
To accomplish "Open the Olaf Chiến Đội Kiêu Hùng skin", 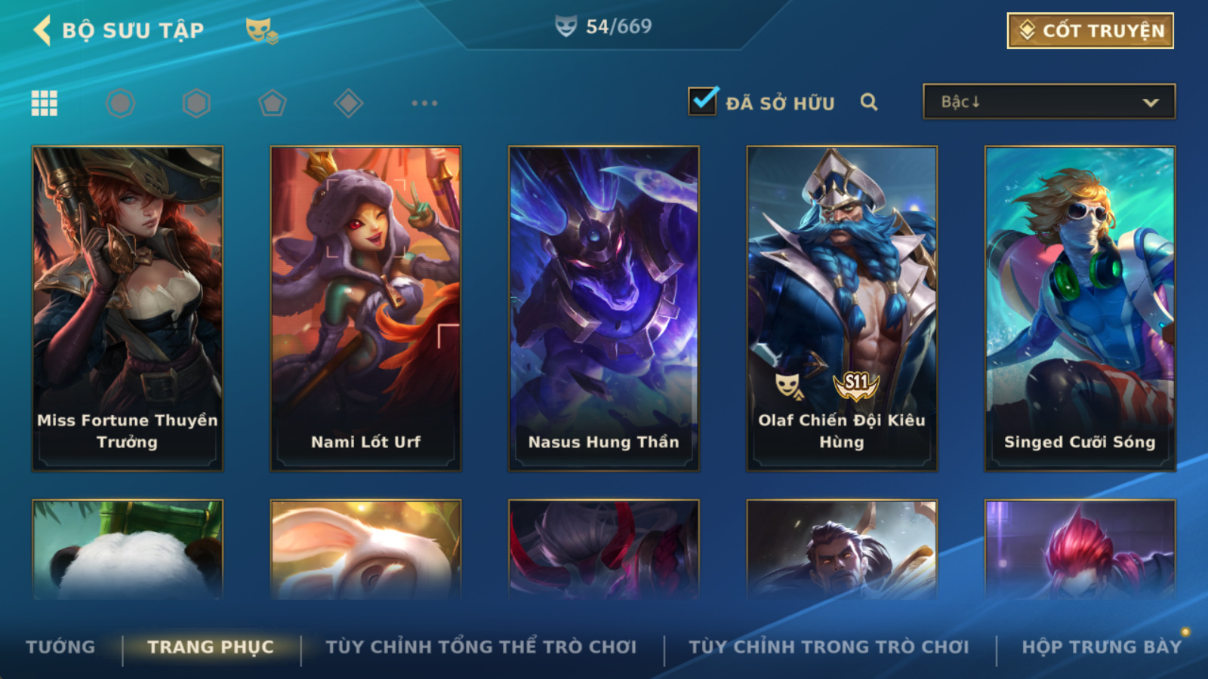I will tap(842, 309).
